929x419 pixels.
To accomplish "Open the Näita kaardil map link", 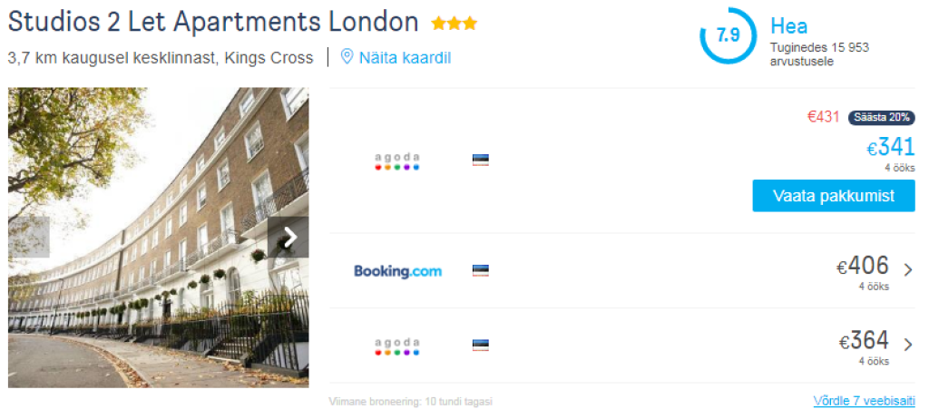I will click(x=405, y=58).
